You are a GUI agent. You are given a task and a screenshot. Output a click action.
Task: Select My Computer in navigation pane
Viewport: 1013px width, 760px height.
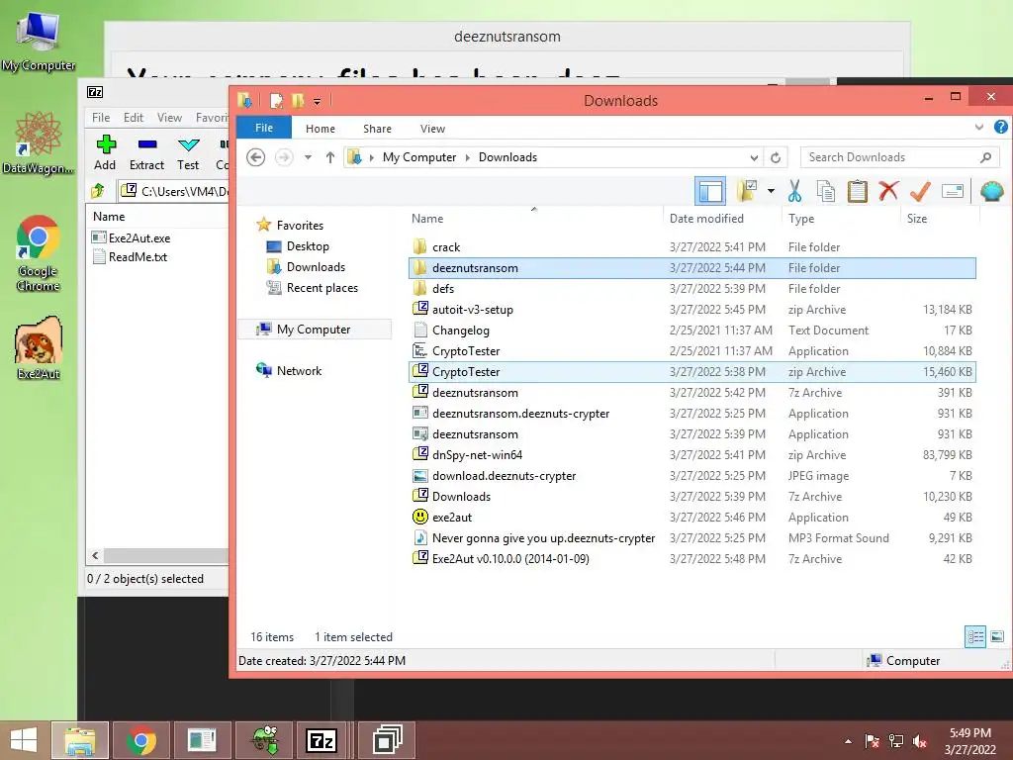315,329
